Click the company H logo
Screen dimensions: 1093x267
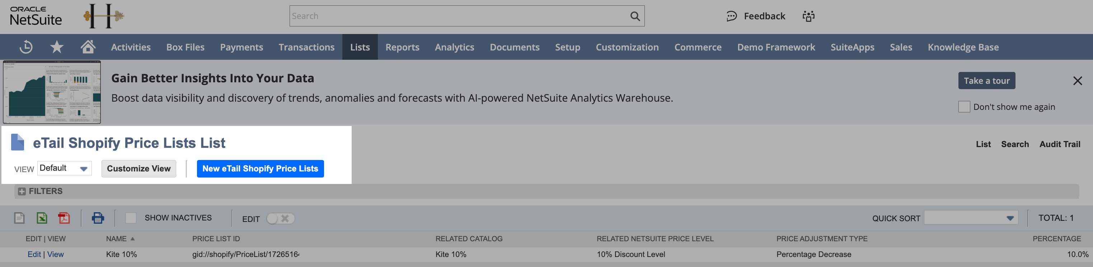104,16
